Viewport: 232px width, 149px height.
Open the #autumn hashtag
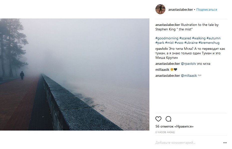click(x=214, y=38)
